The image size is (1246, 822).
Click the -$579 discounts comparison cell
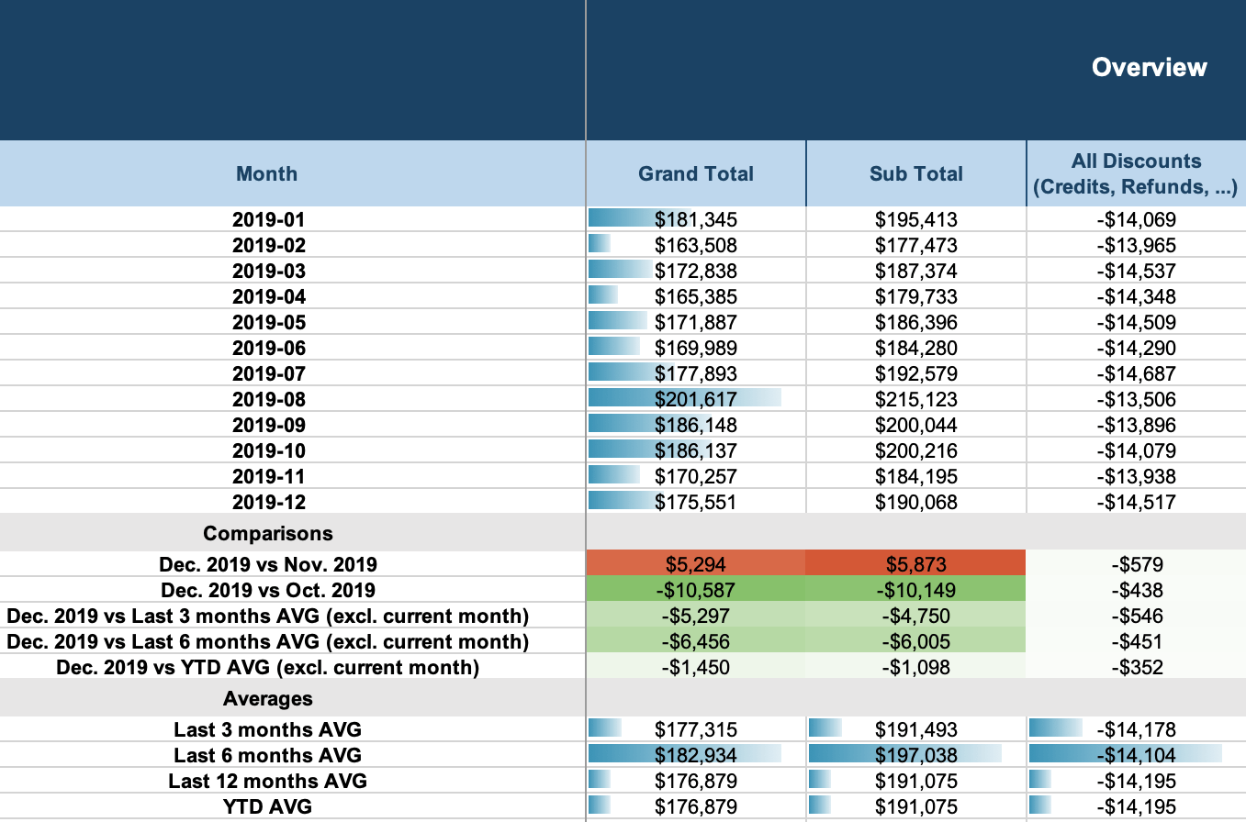[x=1136, y=564]
